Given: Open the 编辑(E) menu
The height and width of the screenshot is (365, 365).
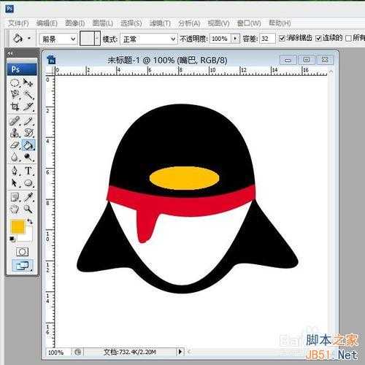Looking at the screenshot, I should click(47, 23).
